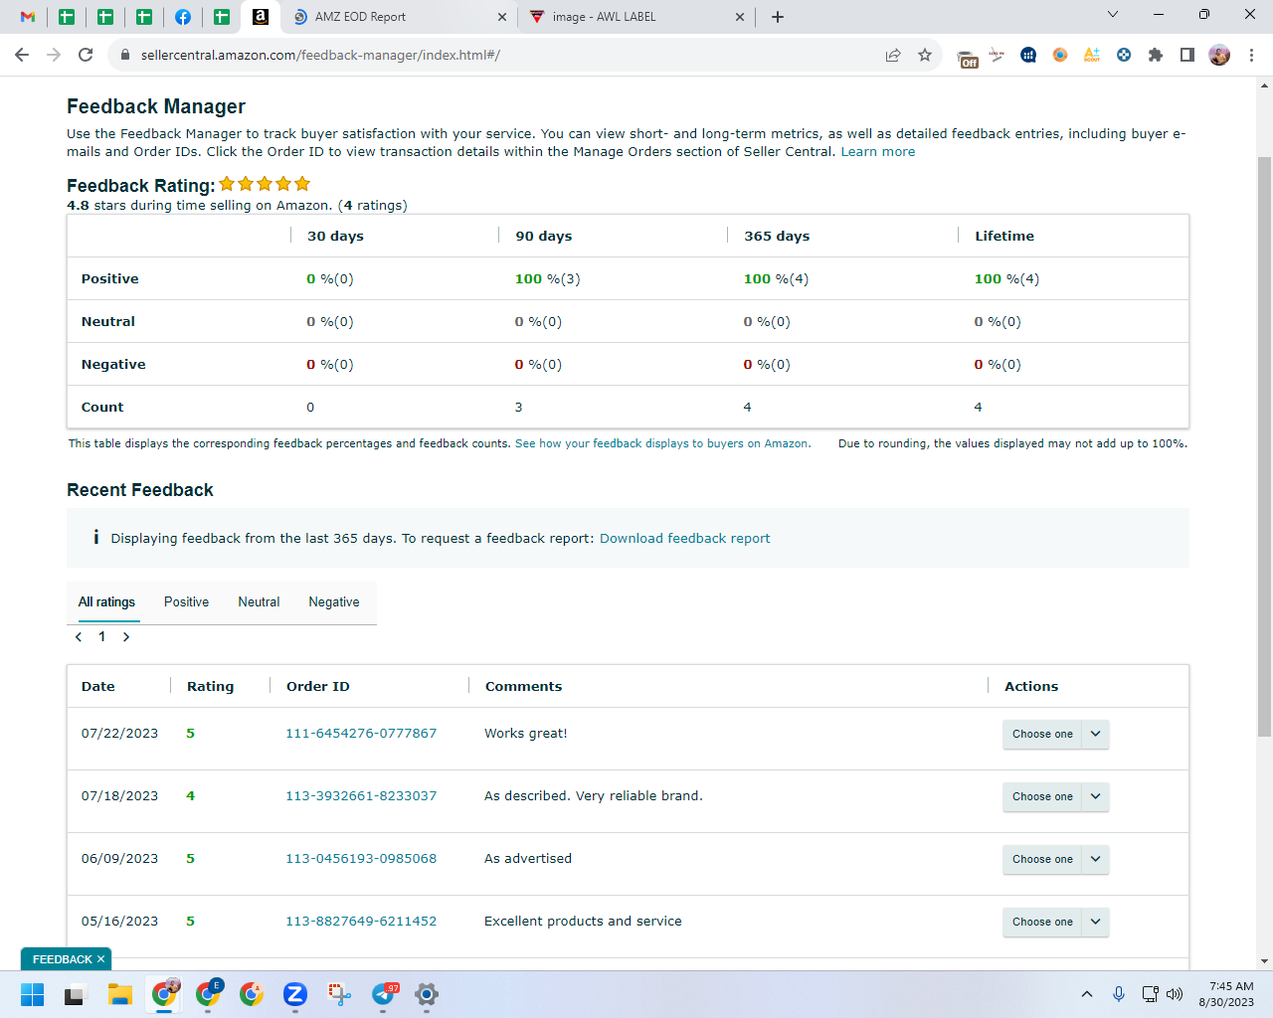Open the Zoom app on taskbar
The height and width of the screenshot is (1018, 1273).
click(294, 994)
